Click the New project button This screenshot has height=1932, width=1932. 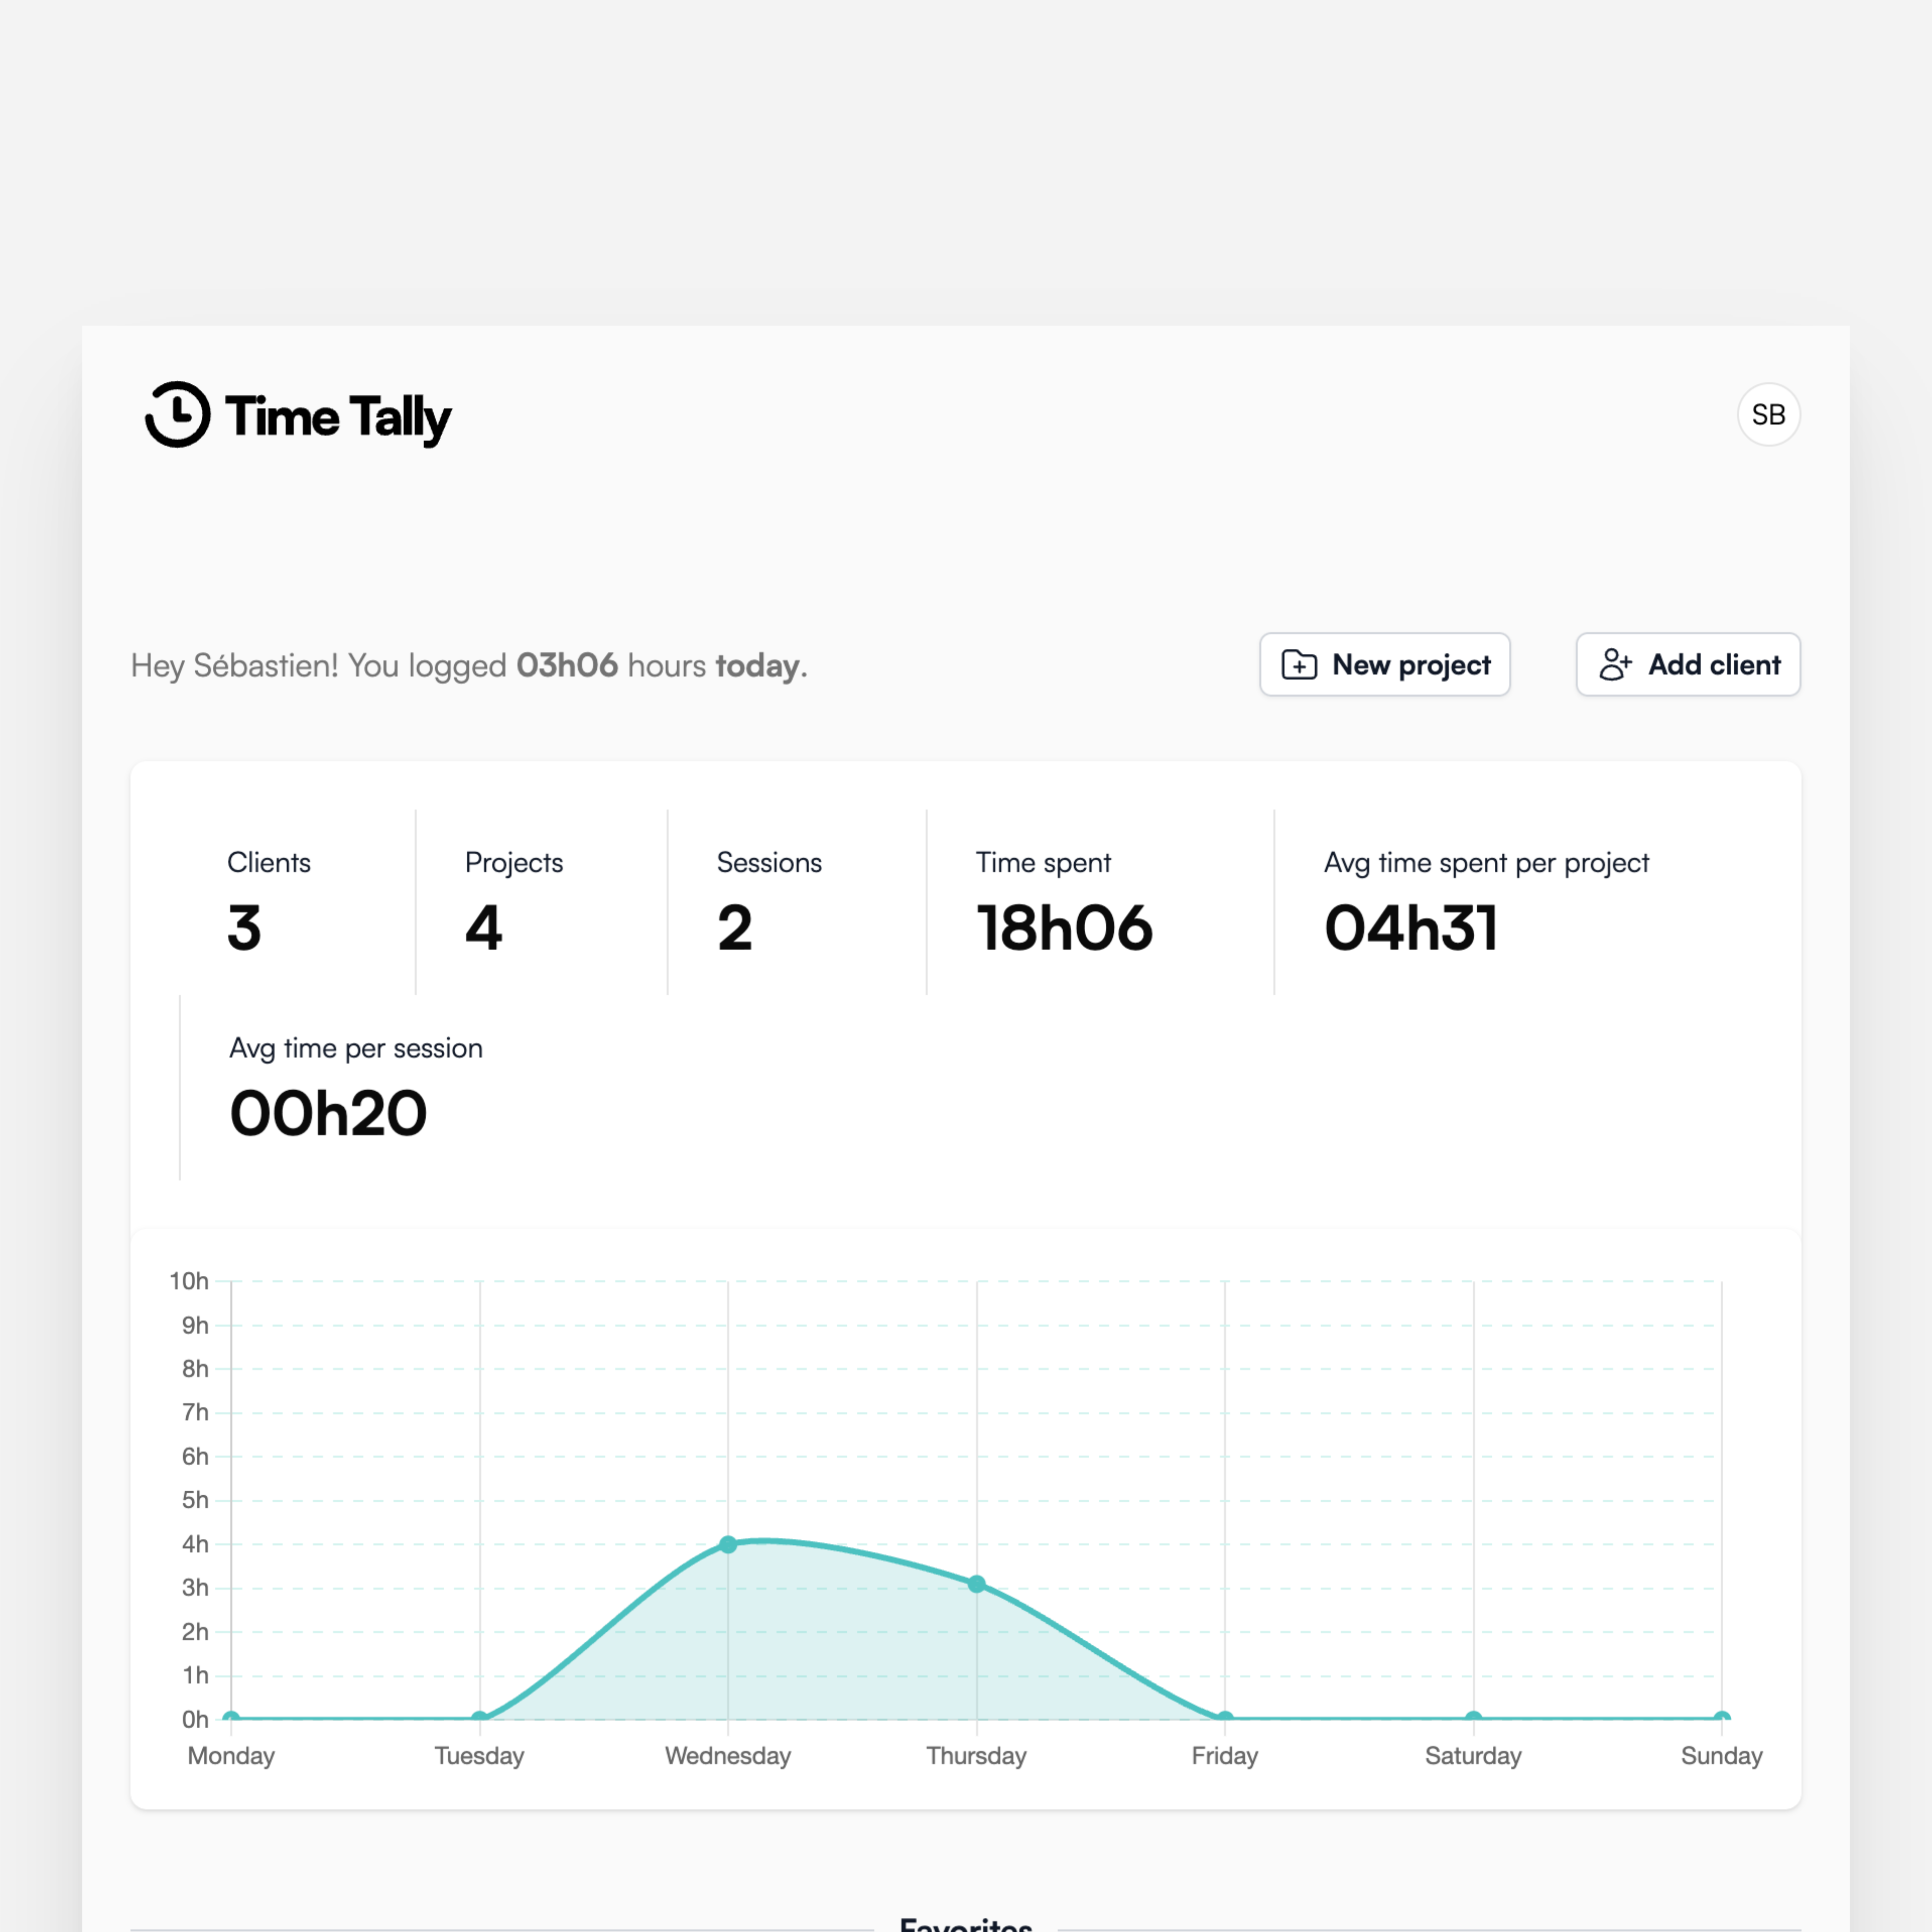(1384, 664)
